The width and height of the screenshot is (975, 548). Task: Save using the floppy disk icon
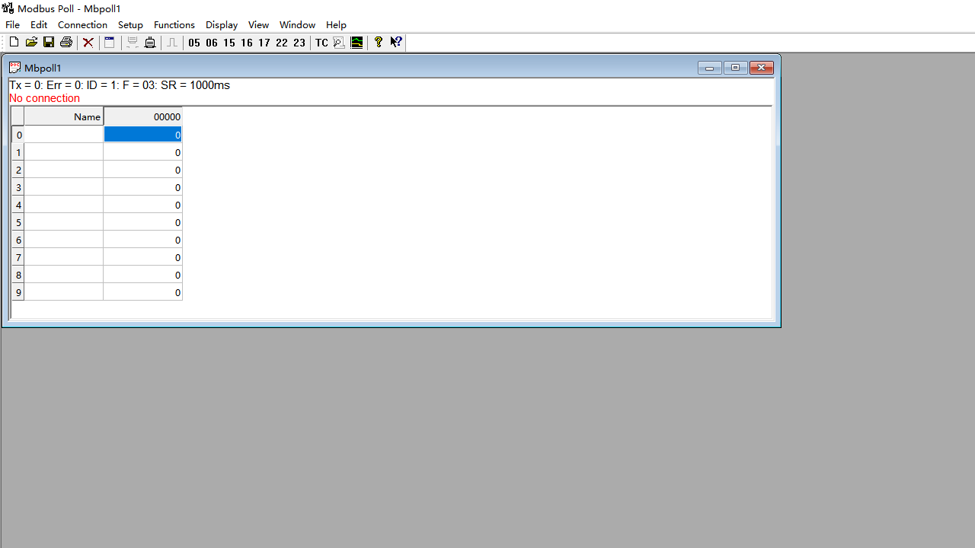coord(48,43)
